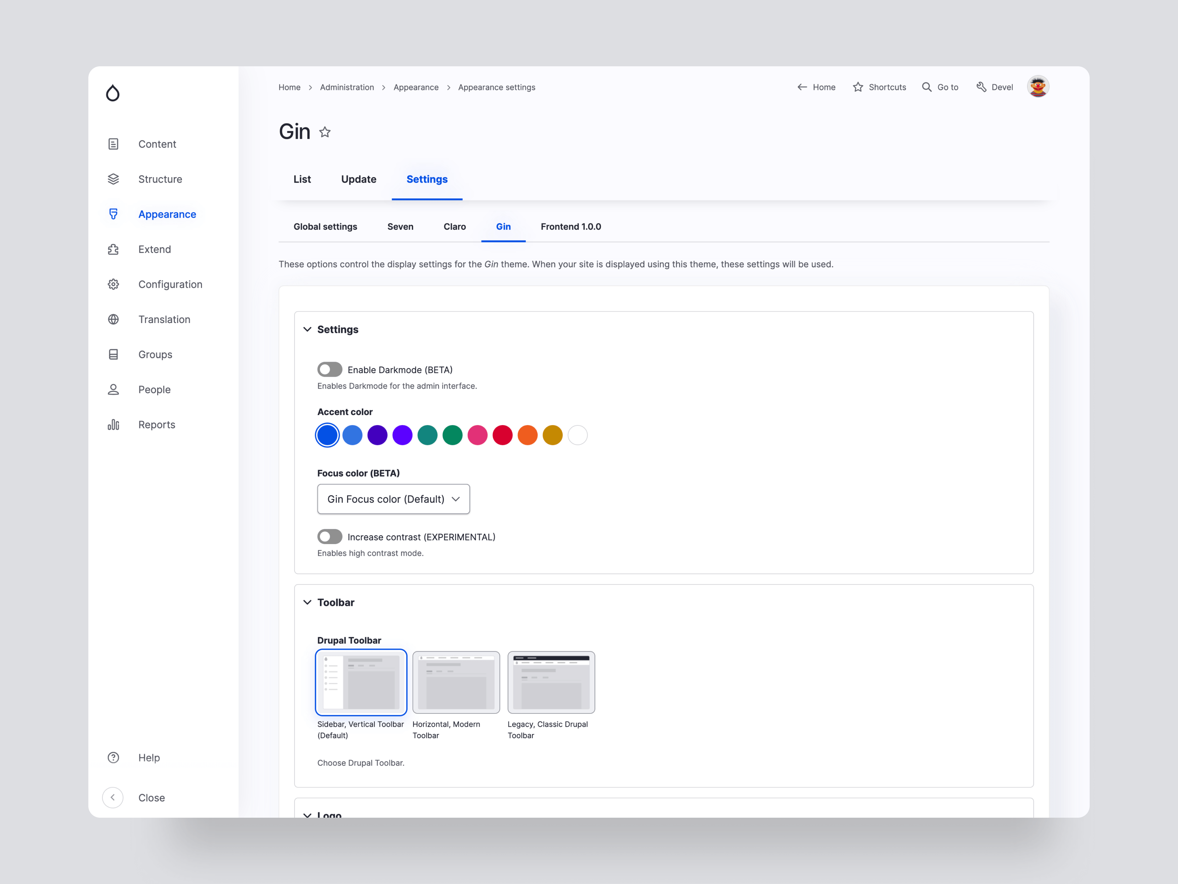Click the star icon next to Gin title
This screenshot has width=1178, height=884.
click(325, 132)
